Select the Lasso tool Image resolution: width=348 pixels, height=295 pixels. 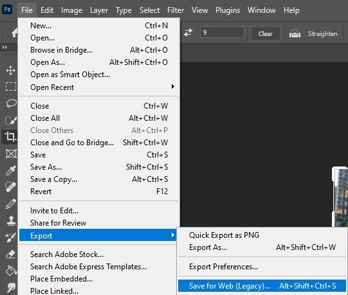[x=11, y=103]
